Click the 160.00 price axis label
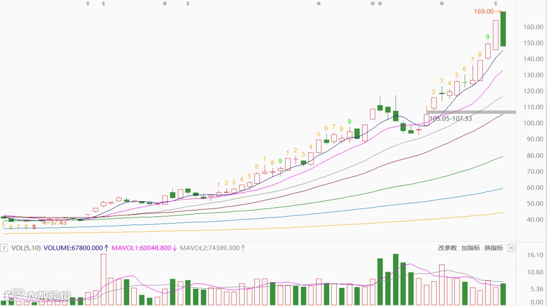The height and width of the screenshot is (306, 547). click(533, 27)
